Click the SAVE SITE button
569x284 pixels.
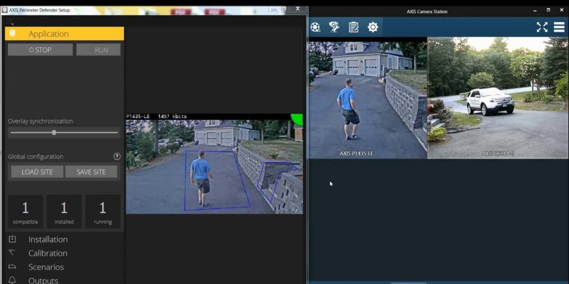pos(91,172)
